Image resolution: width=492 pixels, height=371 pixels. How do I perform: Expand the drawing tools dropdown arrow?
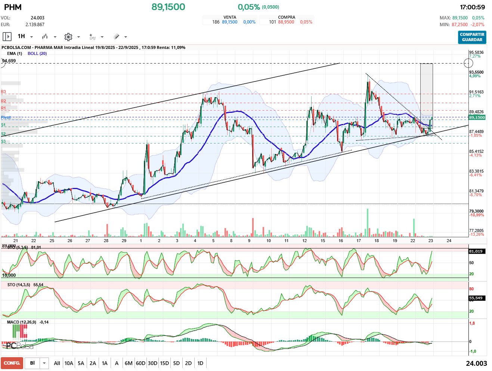point(126,37)
